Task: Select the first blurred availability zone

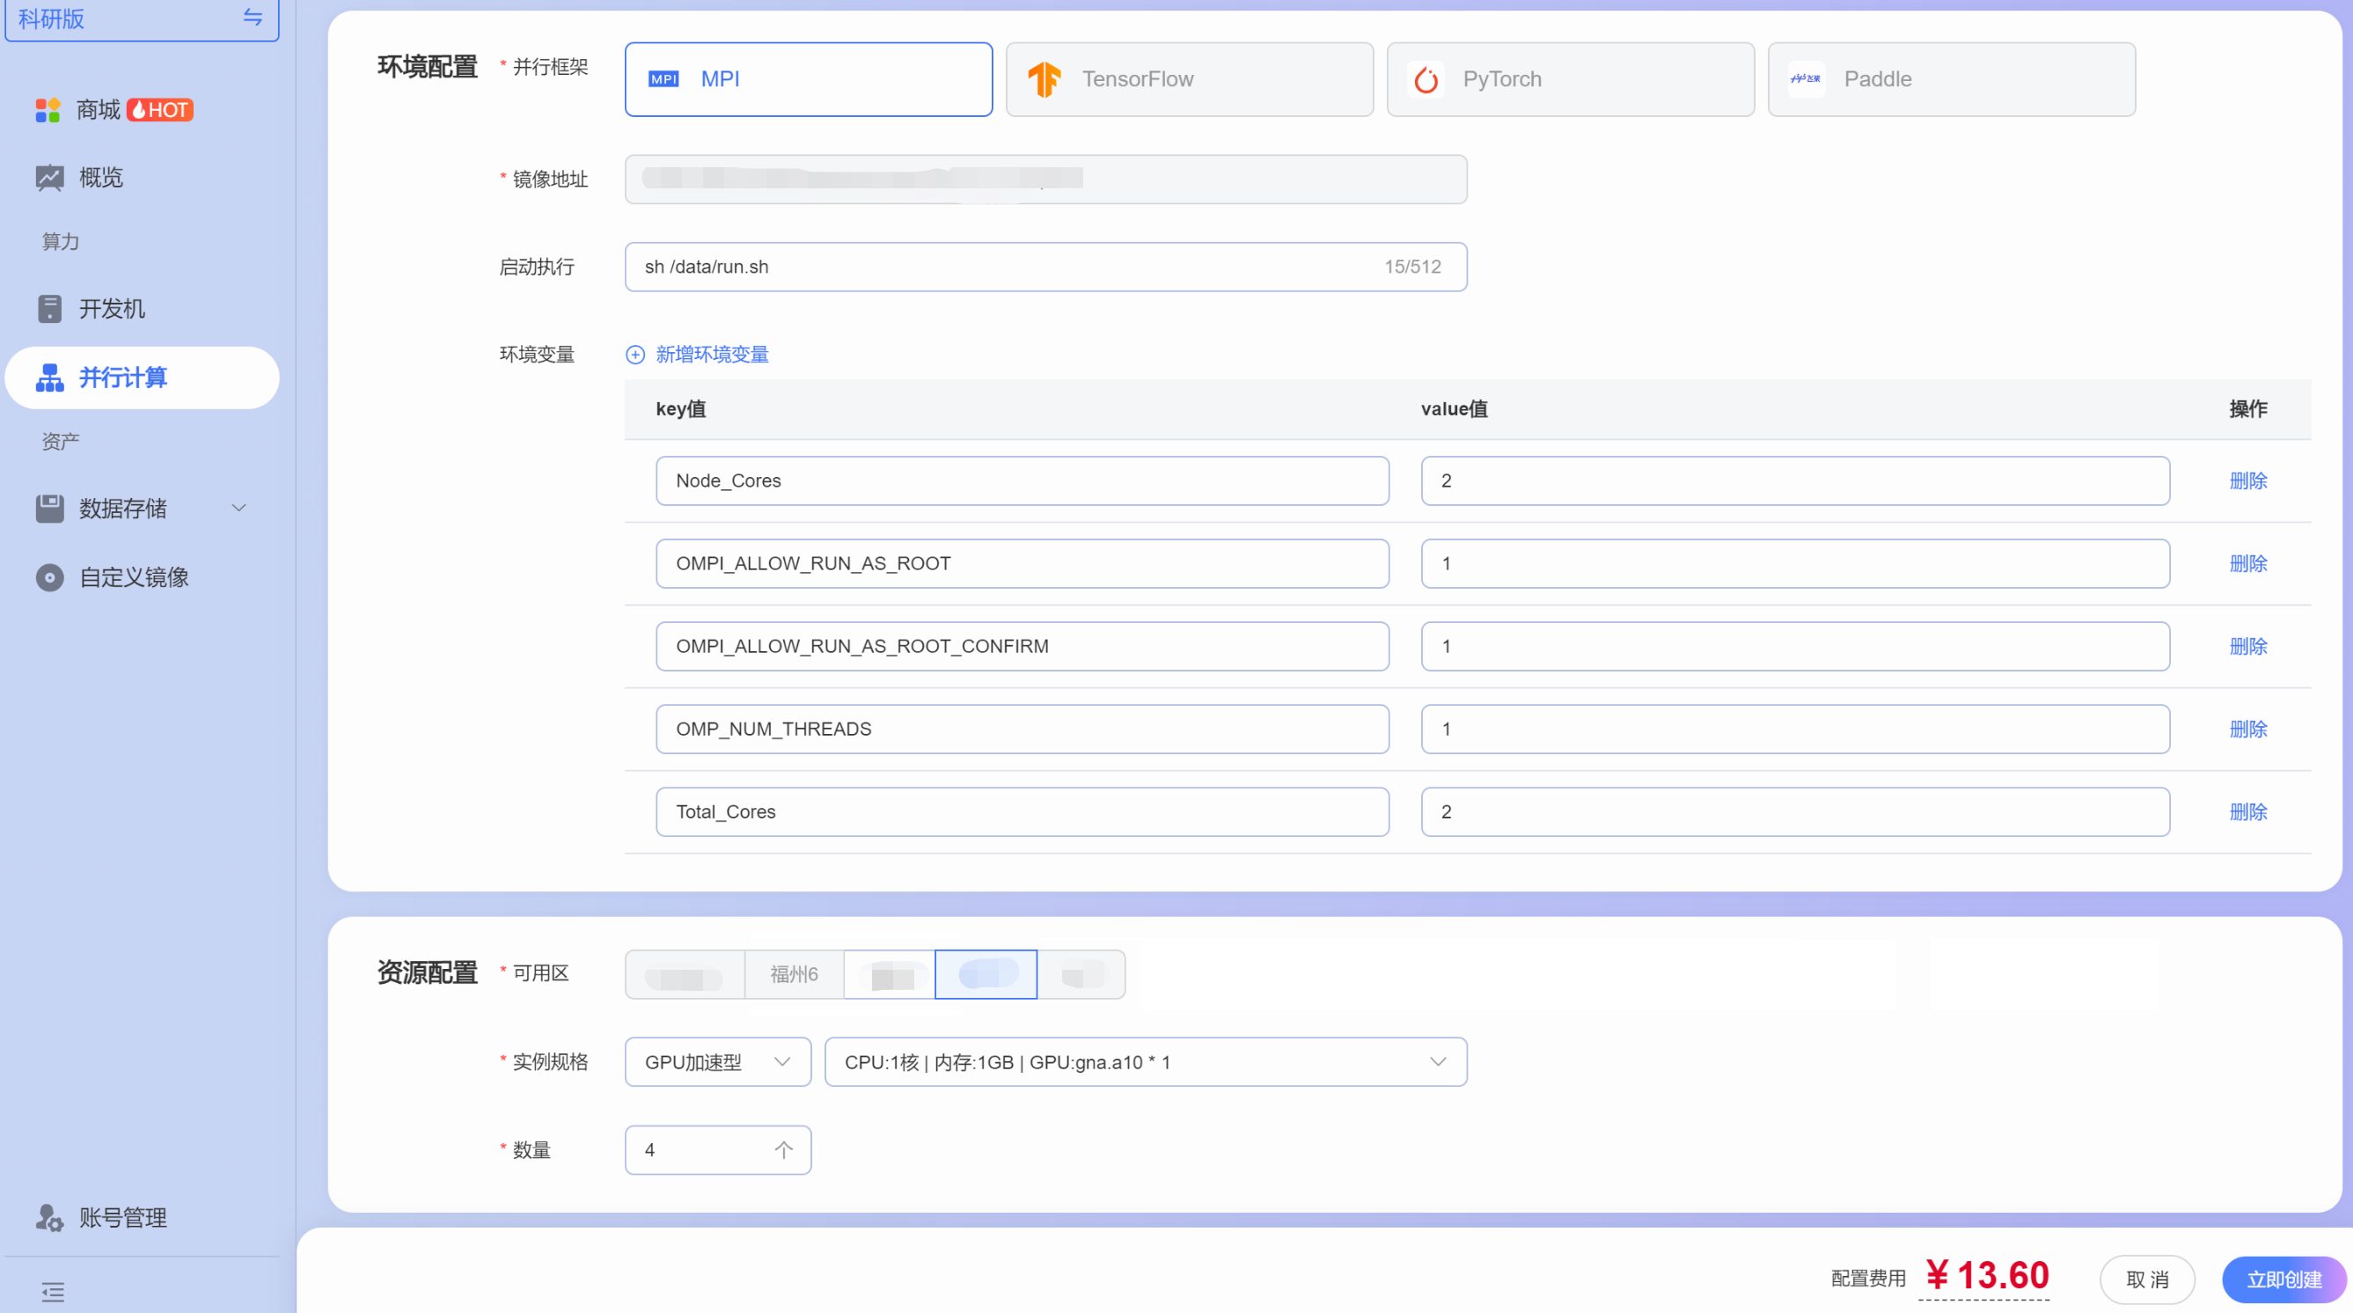Action: tap(685, 974)
